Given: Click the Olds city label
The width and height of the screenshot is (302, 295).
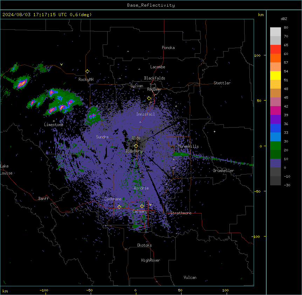Looking at the screenshot, I should (136, 138).
